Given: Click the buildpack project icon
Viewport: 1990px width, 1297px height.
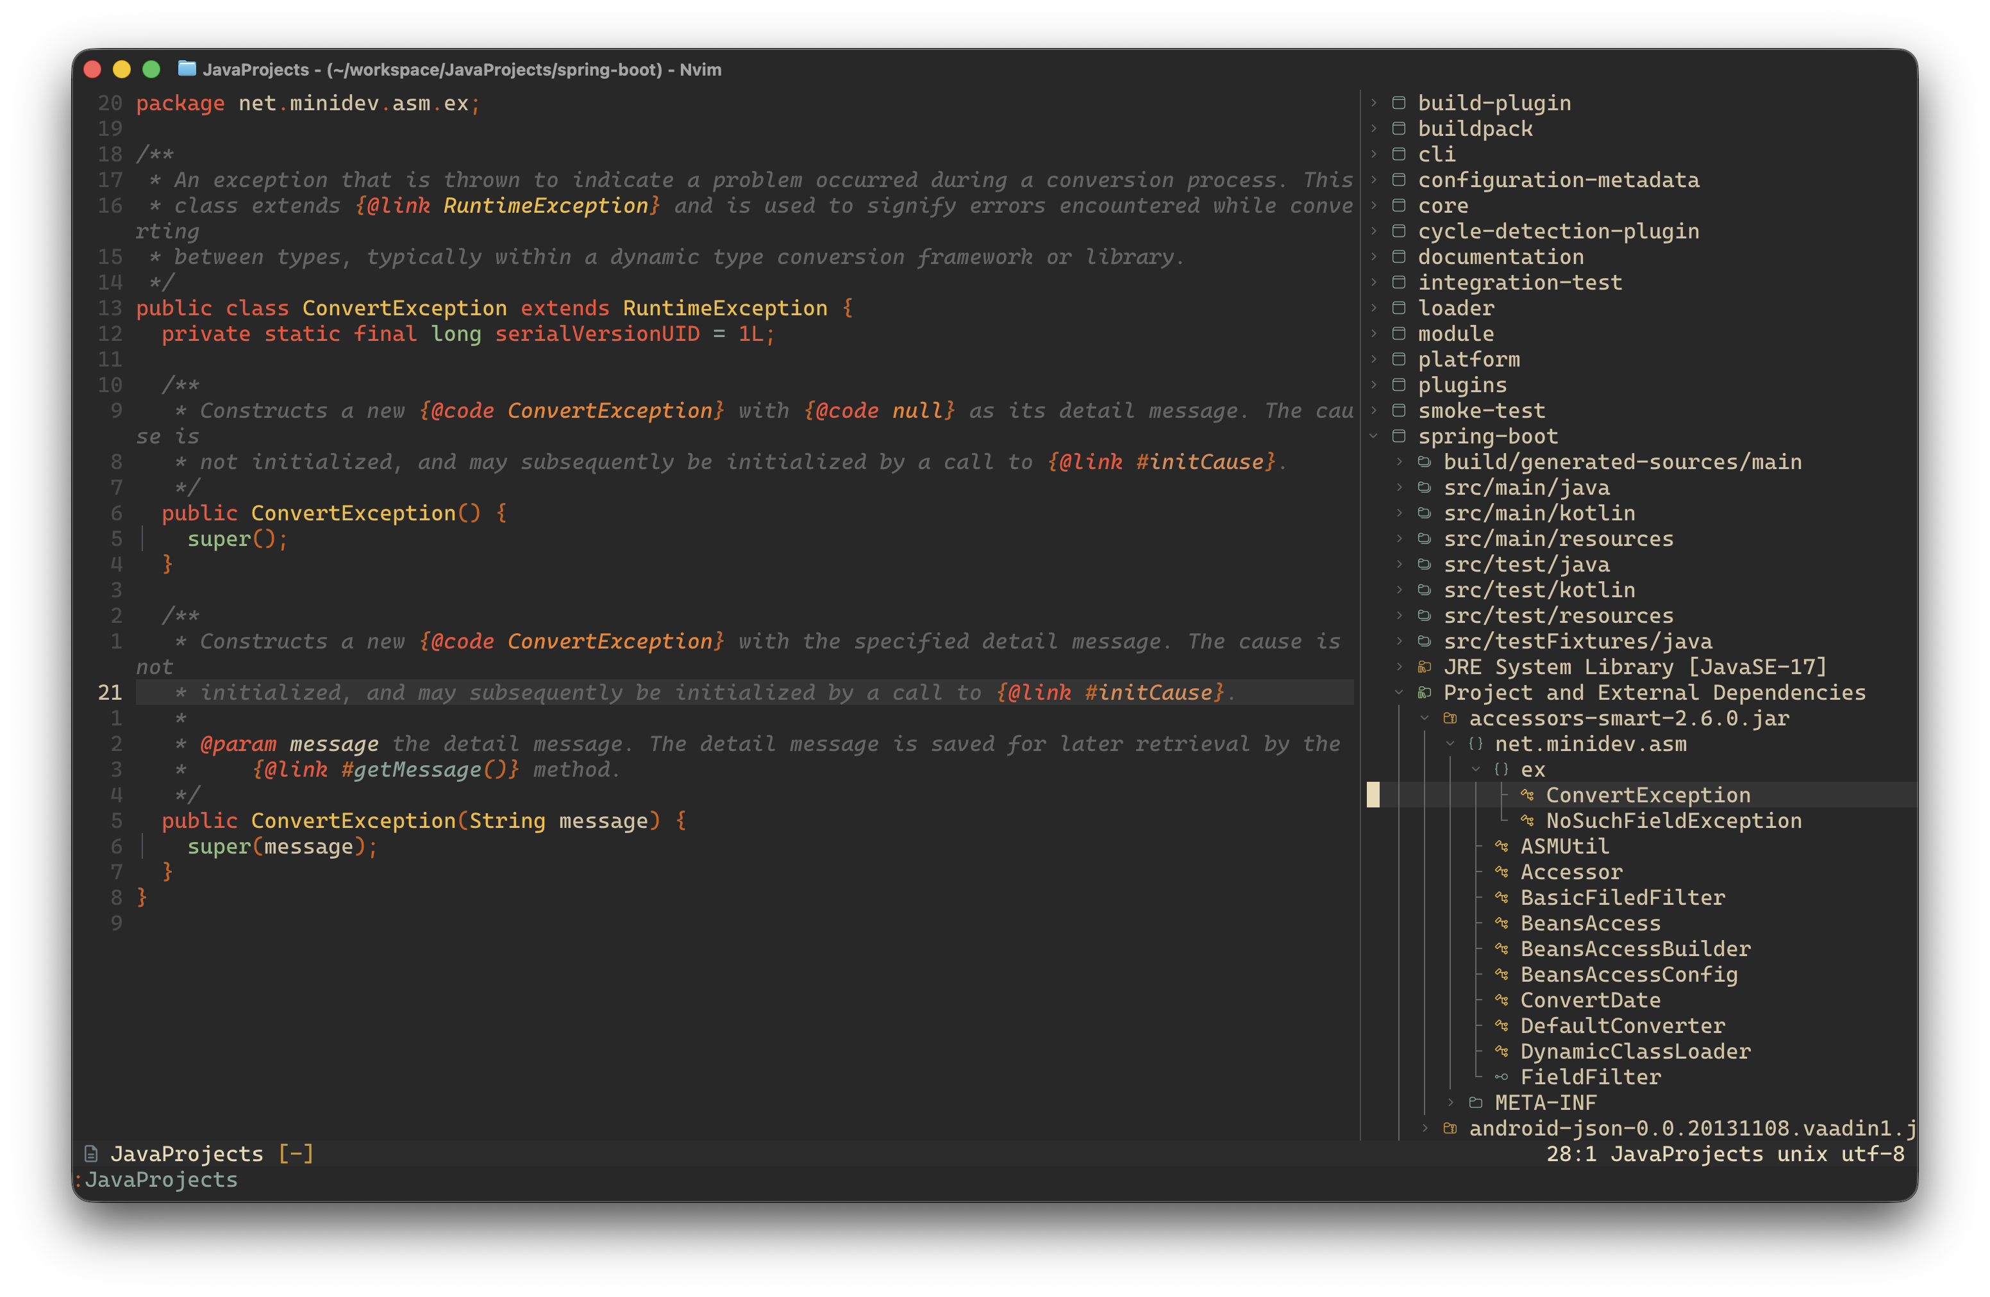Looking at the screenshot, I should tap(1398, 129).
